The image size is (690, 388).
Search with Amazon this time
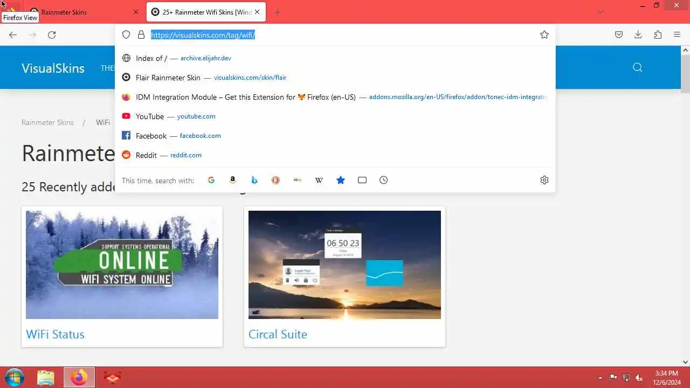tap(233, 180)
